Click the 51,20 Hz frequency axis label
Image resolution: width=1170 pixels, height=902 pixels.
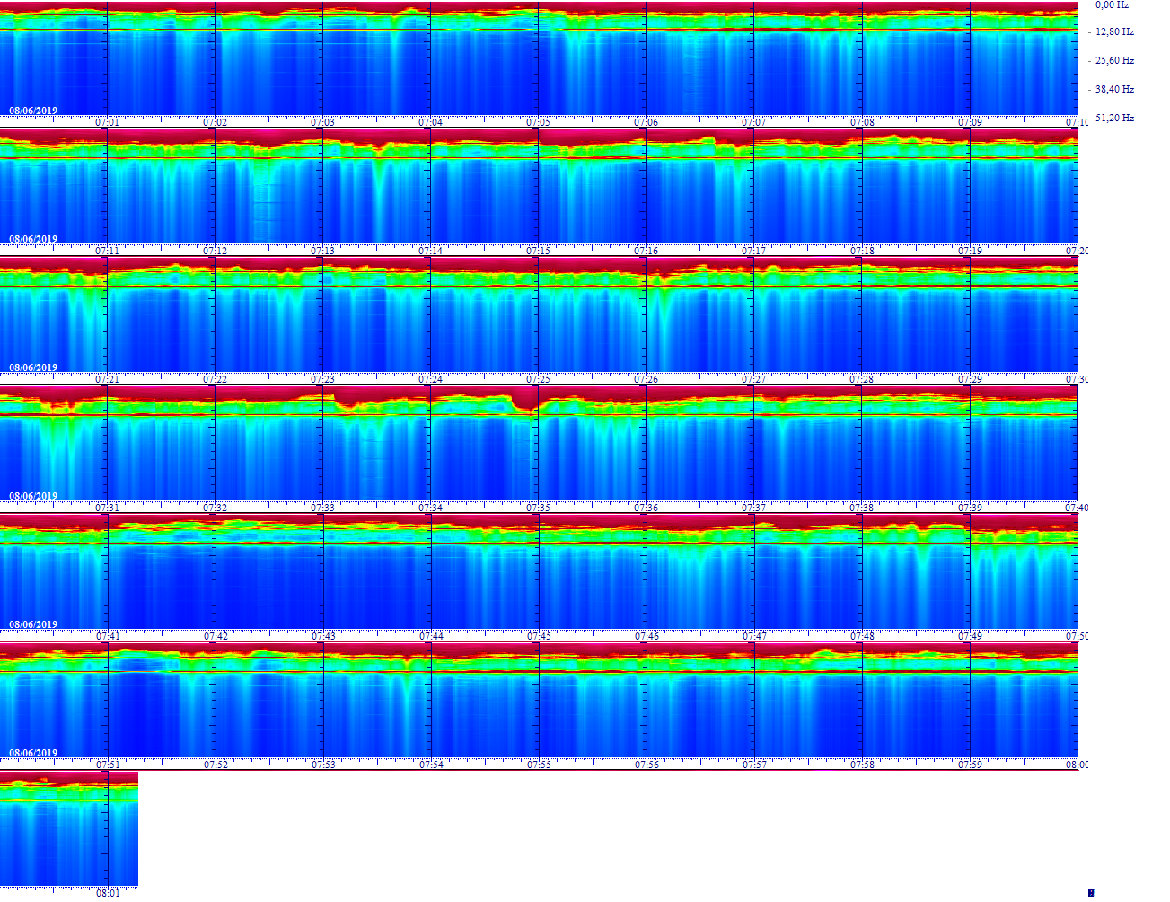[x=1113, y=119]
